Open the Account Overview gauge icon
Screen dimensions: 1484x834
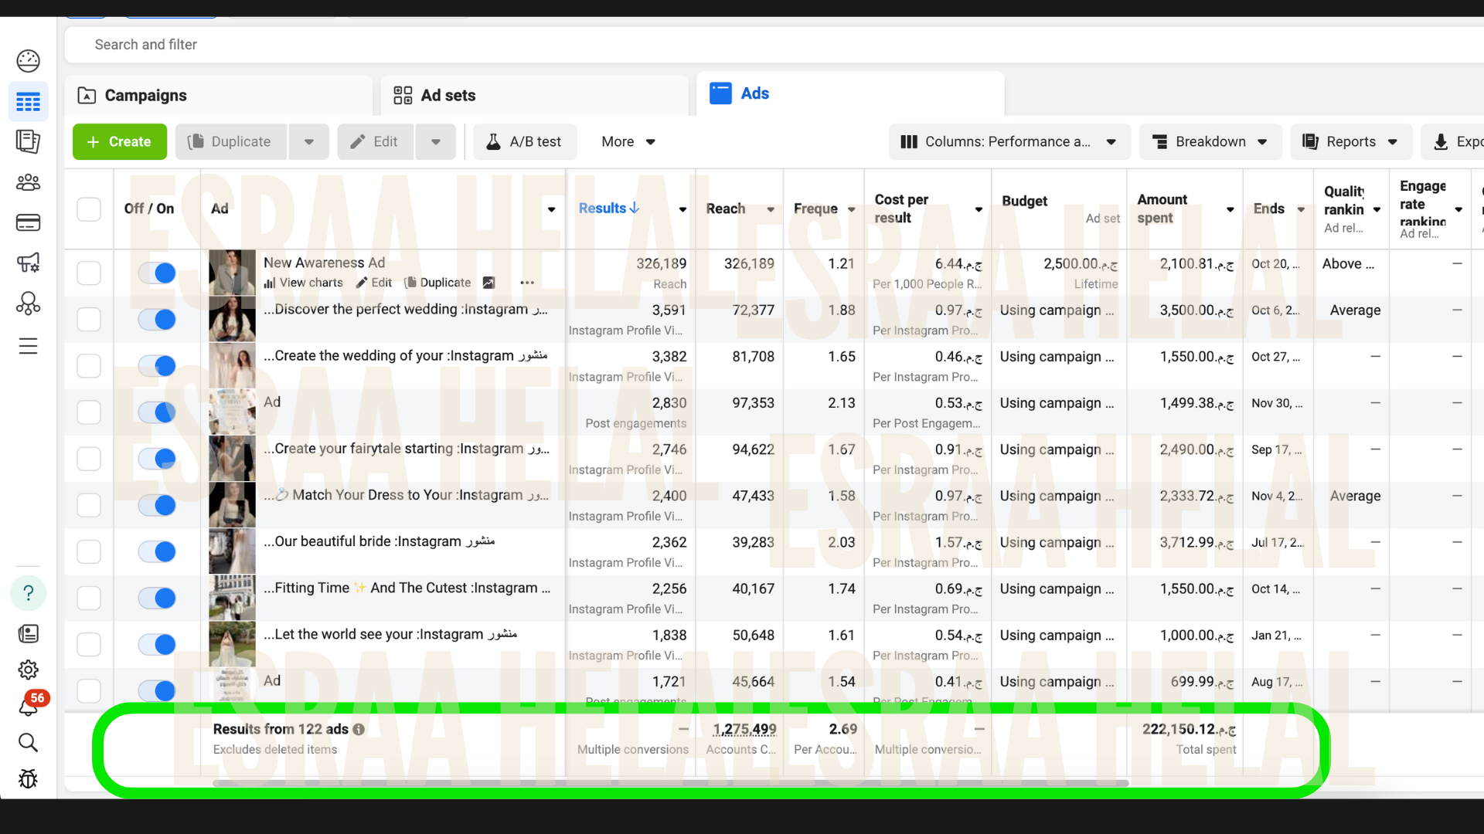pos(29,60)
